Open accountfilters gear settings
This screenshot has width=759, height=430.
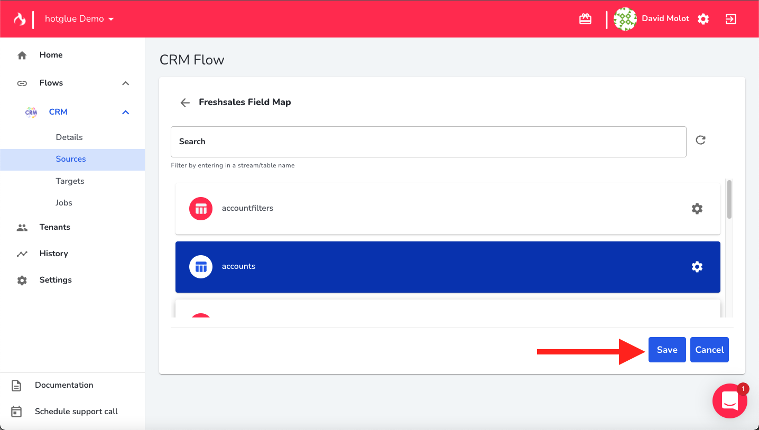coord(697,209)
